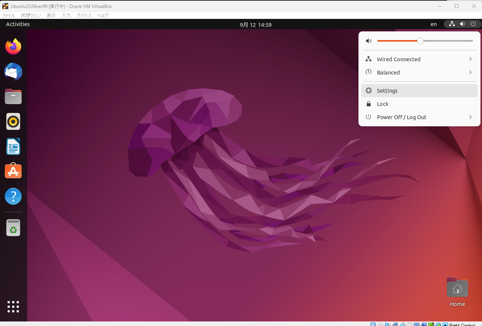Screen dimensions: 482x326
Task: Expand the Balanced power mode submenu
Action: (470, 72)
